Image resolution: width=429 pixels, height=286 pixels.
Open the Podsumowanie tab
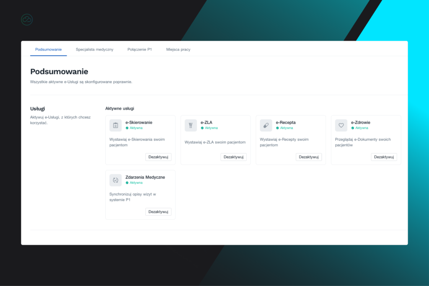tap(49, 49)
